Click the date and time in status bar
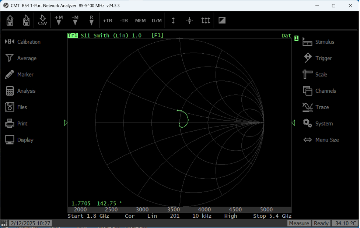The height and width of the screenshot is (228, 360). pos(31,223)
